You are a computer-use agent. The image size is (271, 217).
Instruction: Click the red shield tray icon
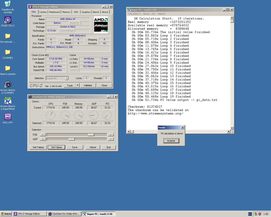[x=260, y=214]
